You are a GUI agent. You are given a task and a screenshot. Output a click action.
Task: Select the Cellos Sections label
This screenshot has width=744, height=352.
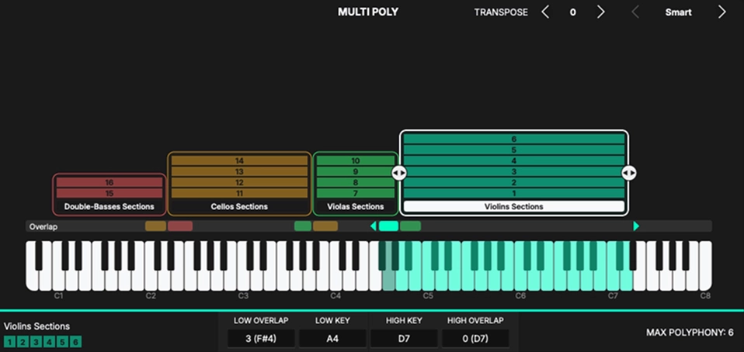coord(239,206)
